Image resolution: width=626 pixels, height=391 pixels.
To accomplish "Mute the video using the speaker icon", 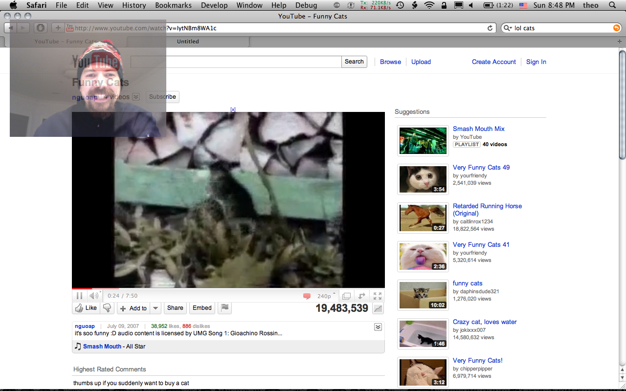I will point(93,296).
